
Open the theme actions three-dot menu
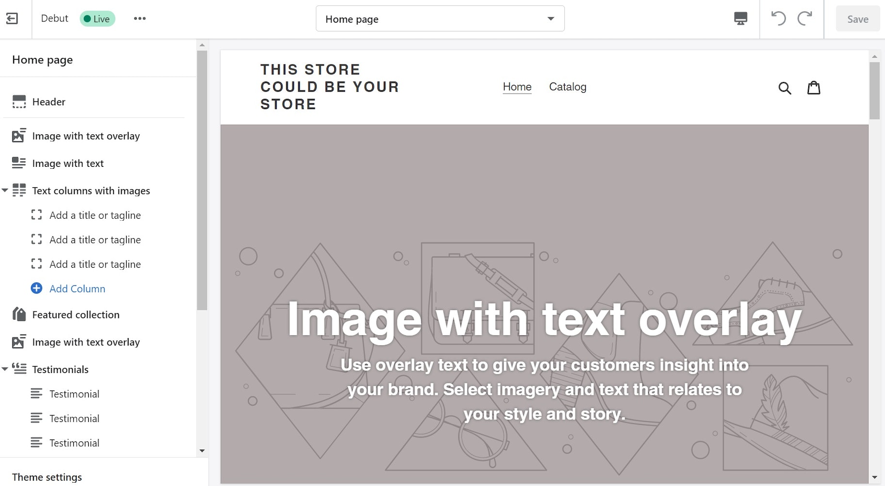point(140,19)
